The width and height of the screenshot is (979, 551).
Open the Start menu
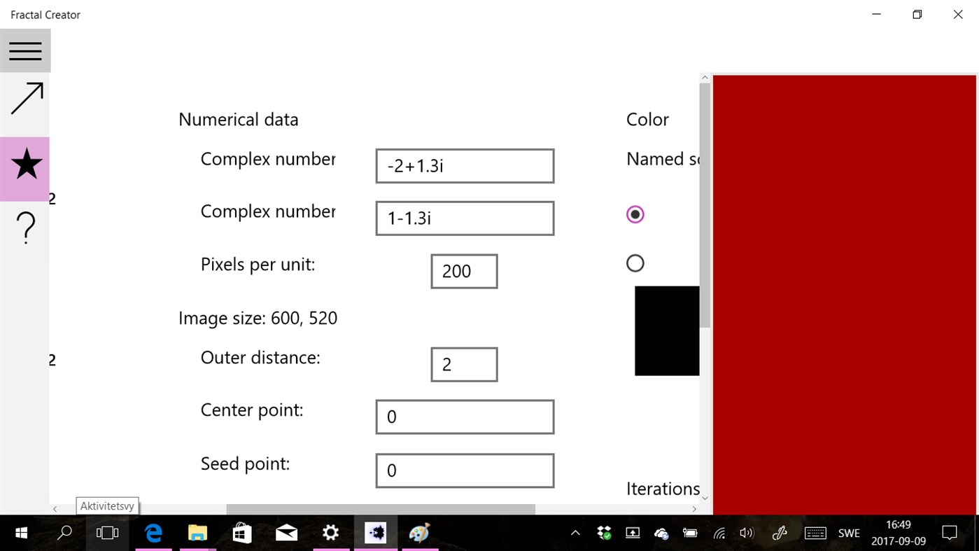click(x=20, y=532)
